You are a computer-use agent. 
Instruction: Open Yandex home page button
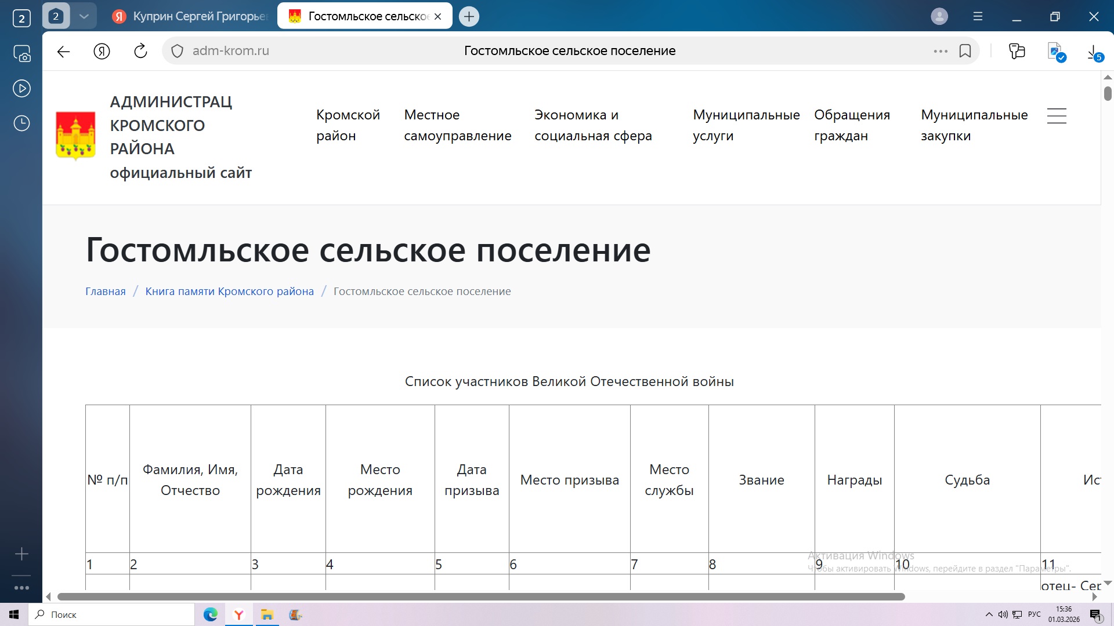click(102, 51)
